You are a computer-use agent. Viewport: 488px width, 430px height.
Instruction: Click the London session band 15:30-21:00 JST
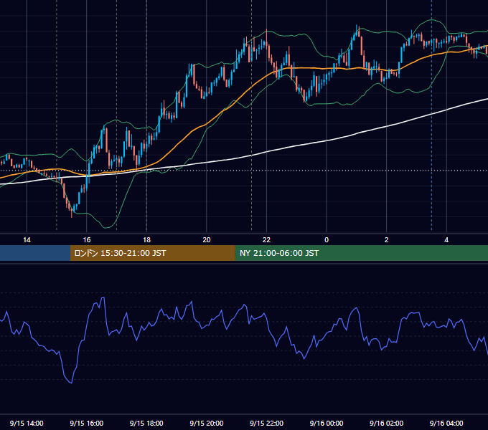pyautogui.click(x=152, y=253)
